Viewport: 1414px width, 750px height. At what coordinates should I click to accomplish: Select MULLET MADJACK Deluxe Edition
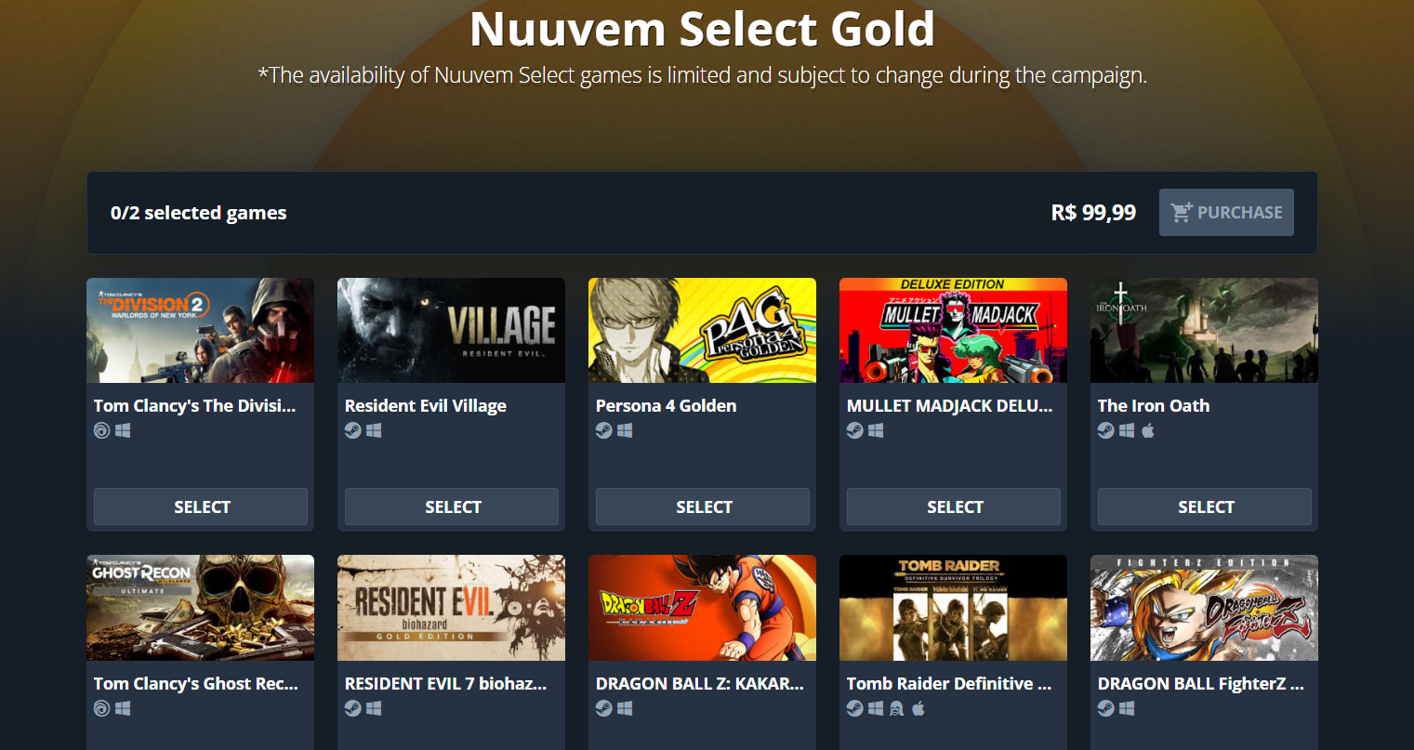point(954,507)
